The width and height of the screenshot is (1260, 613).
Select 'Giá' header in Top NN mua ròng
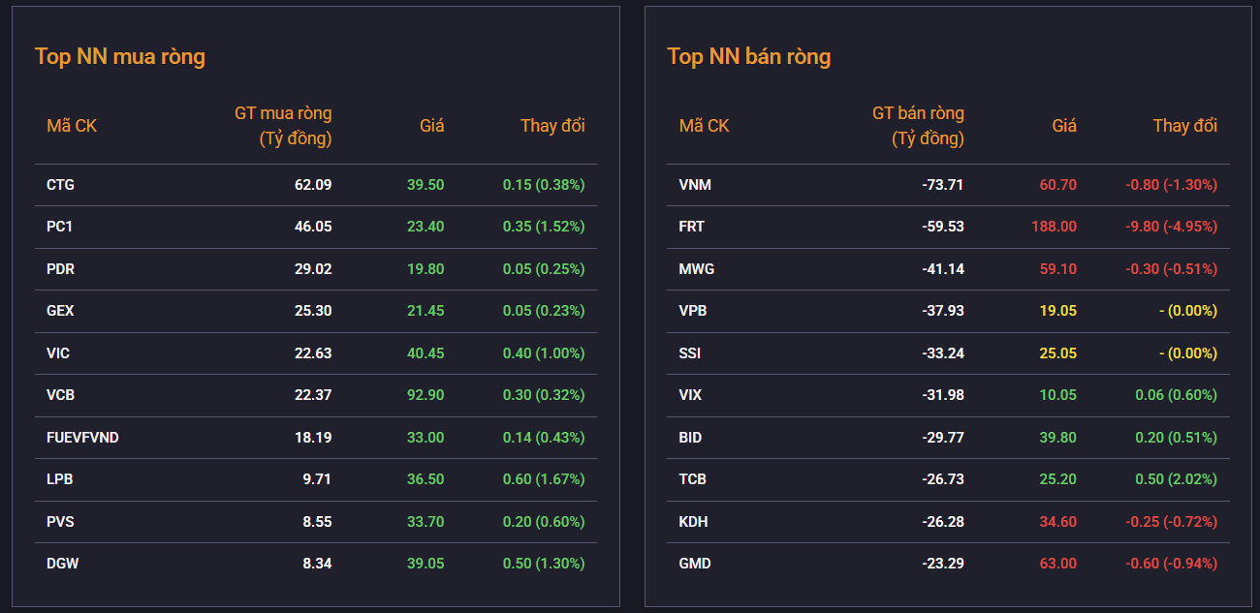pyautogui.click(x=432, y=126)
